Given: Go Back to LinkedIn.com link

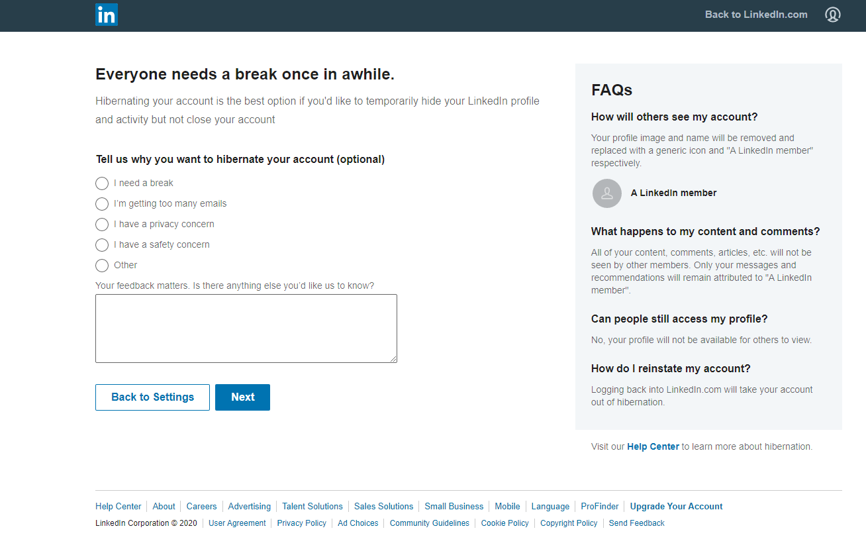Looking at the screenshot, I should coord(756,15).
